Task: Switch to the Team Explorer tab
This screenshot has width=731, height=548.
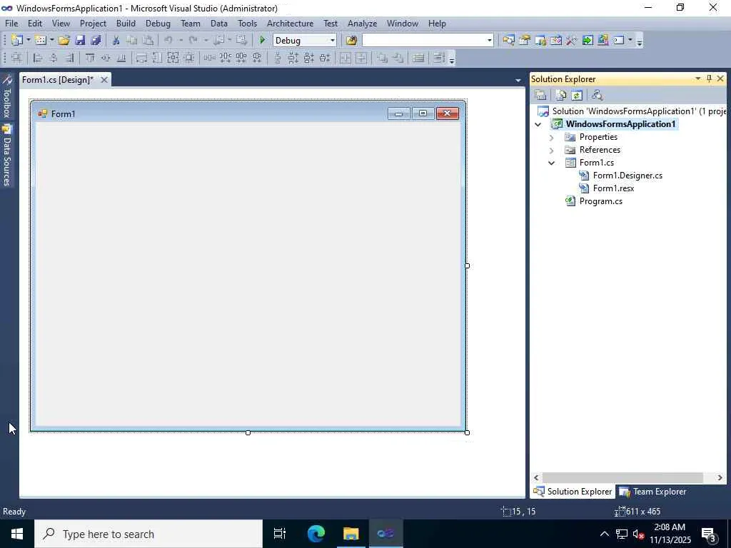Action: click(652, 492)
